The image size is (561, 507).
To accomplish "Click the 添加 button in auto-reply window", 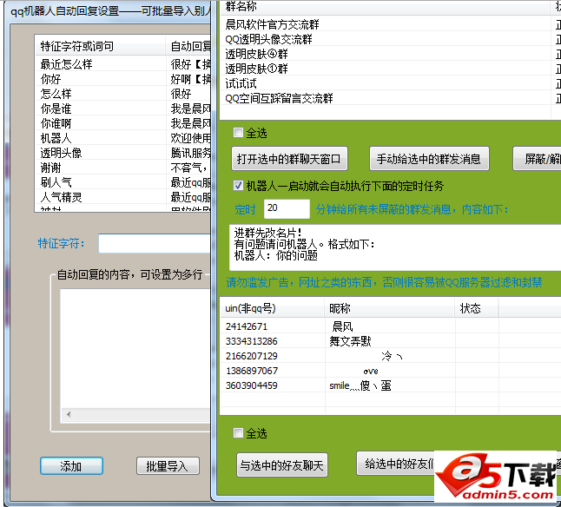I will (71, 466).
